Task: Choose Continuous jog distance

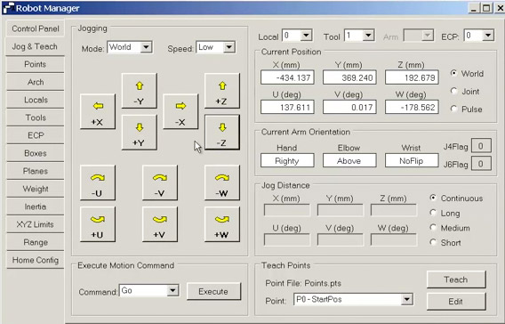Action: click(433, 198)
